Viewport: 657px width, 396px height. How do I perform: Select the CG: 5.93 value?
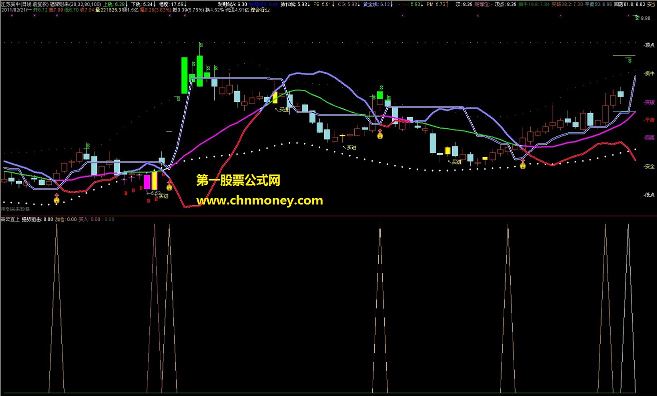pos(347,3)
